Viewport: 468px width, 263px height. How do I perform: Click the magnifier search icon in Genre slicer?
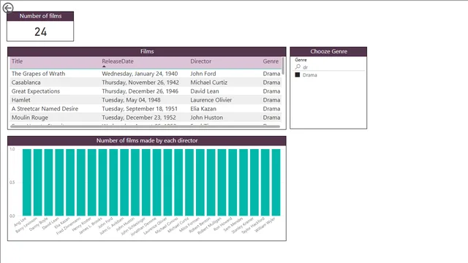pyautogui.click(x=298, y=66)
